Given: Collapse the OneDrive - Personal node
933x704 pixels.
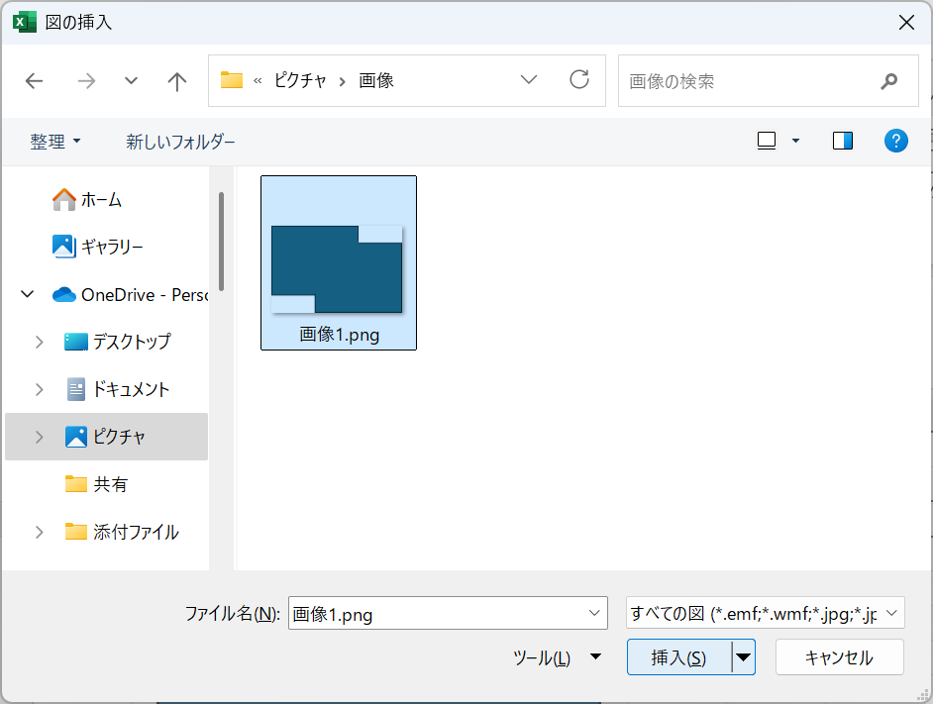Looking at the screenshot, I should [x=28, y=294].
